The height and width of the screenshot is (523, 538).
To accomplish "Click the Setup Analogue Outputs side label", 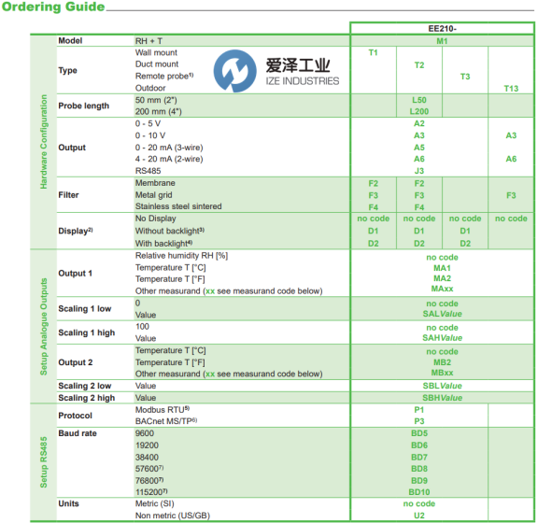I will 44,326.
